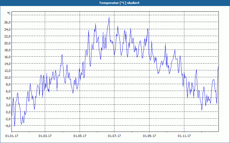Click the 10,0 y-axis label
230x143 pixels.
(x=7, y=78)
